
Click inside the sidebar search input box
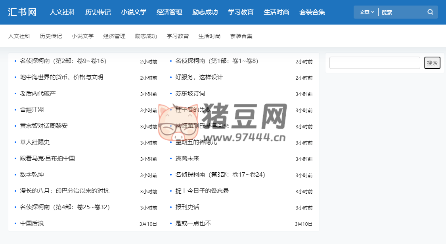pyautogui.click(x=374, y=63)
